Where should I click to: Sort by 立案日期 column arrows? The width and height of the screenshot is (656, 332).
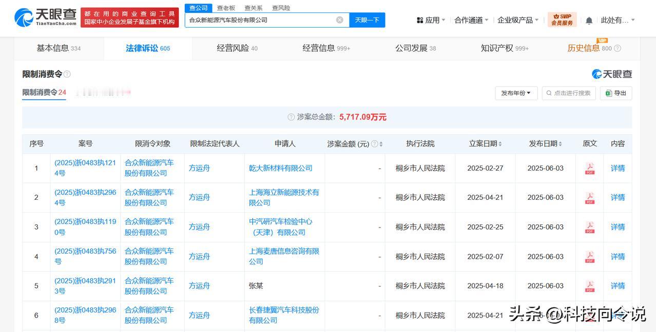pos(500,144)
